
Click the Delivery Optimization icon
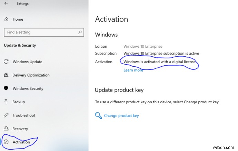[6, 75]
